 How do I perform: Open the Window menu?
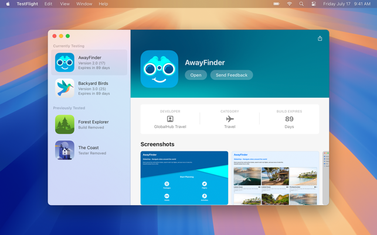click(84, 4)
